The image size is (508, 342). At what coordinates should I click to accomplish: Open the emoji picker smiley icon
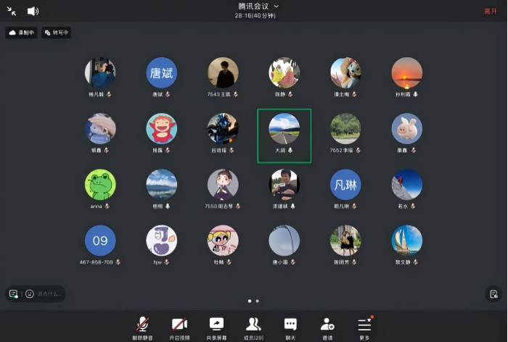tap(30, 293)
